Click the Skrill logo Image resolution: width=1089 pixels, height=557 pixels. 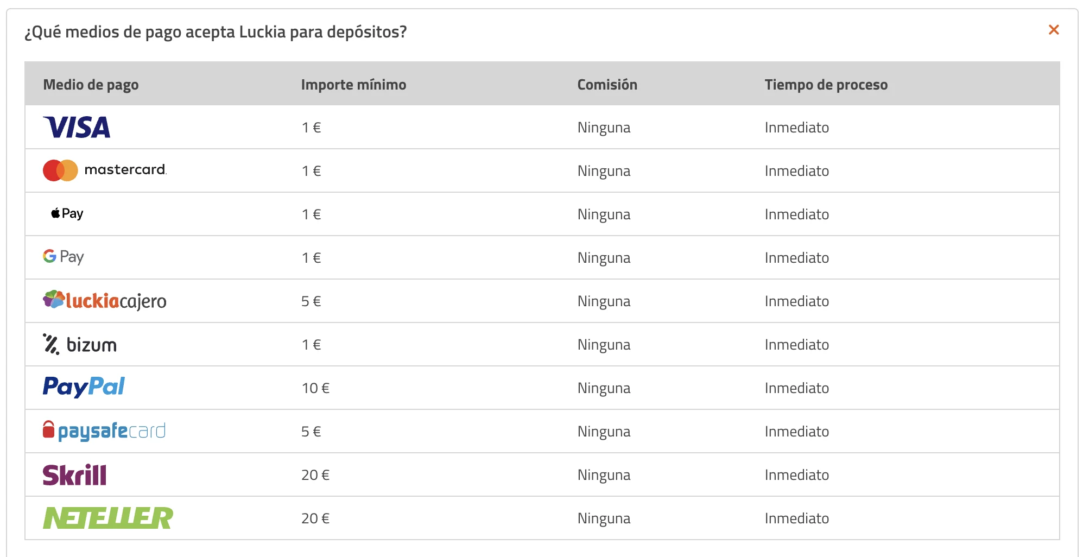click(75, 474)
